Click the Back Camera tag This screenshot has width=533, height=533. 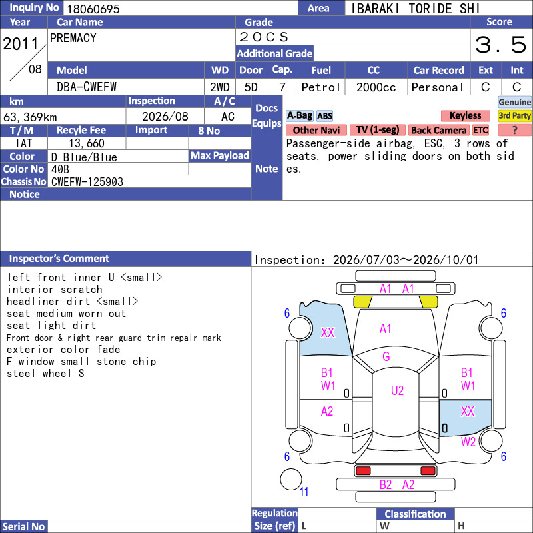pyautogui.click(x=438, y=130)
